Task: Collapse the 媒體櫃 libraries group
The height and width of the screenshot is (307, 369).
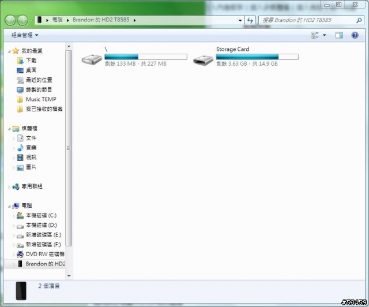Action: click(9, 129)
